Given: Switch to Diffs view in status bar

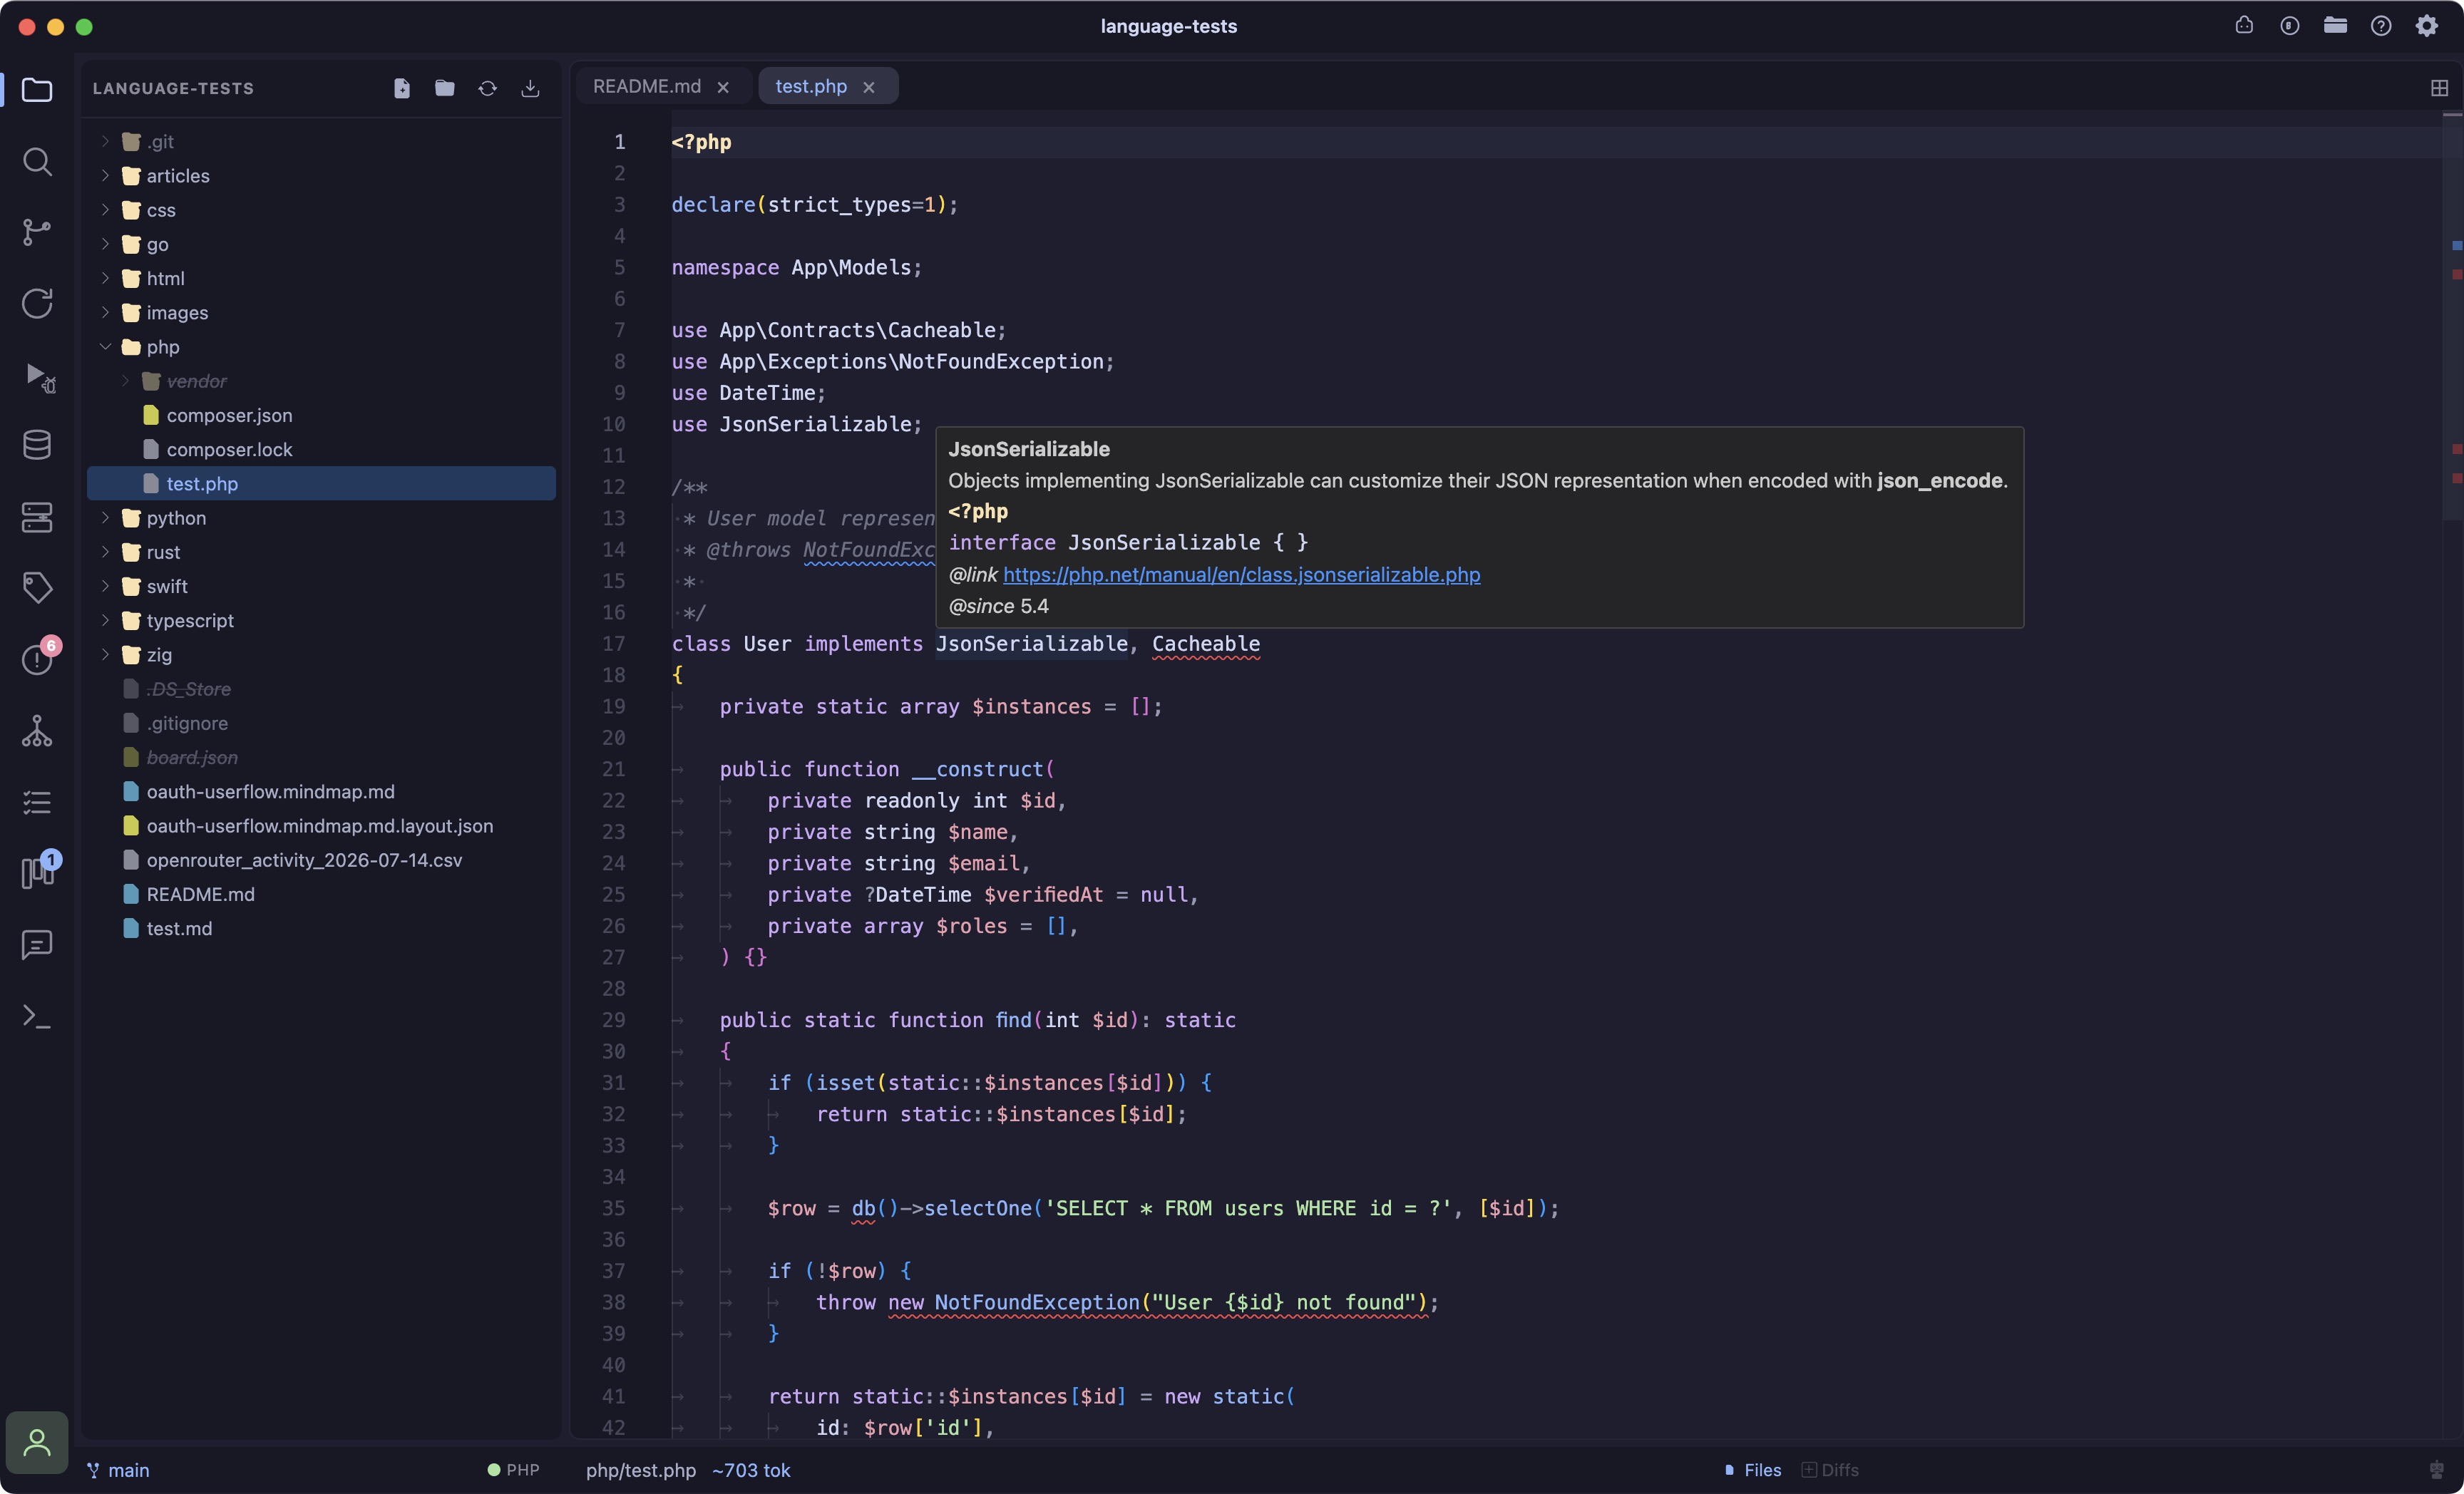Looking at the screenshot, I should click(x=1830, y=1470).
